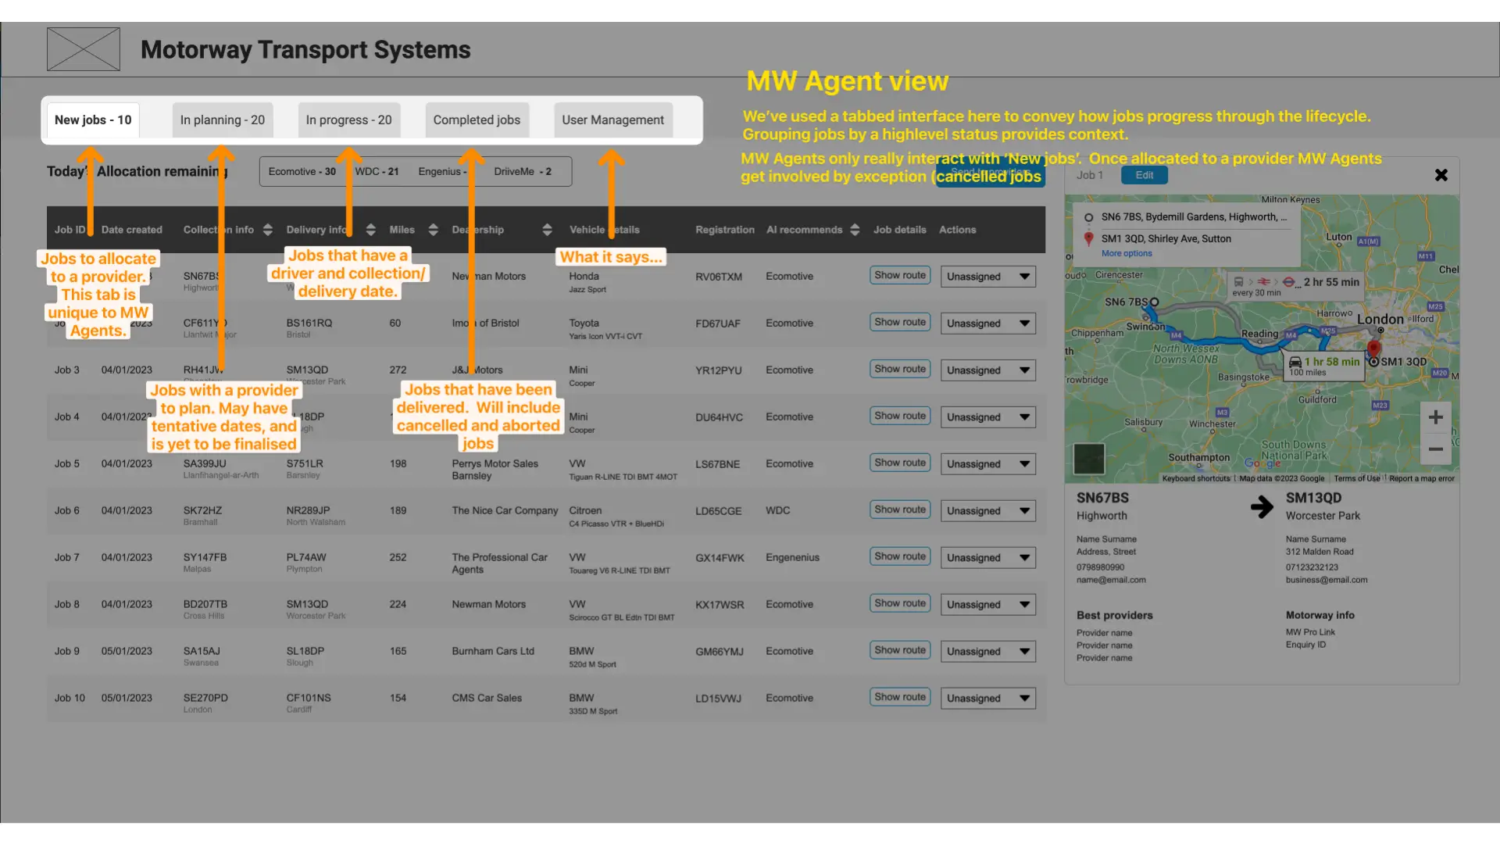
Task: Show route for Job 5
Action: (900, 463)
